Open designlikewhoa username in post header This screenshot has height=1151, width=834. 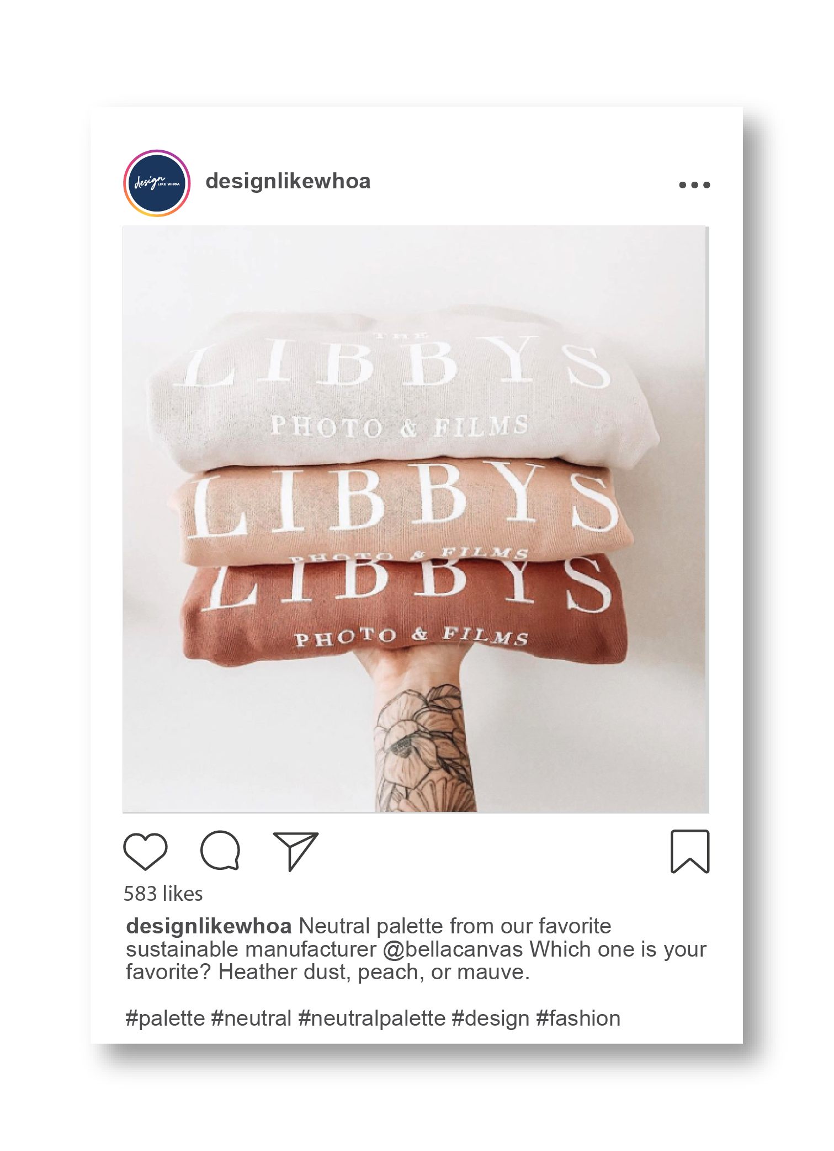pyautogui.click(x=288, y=182)
